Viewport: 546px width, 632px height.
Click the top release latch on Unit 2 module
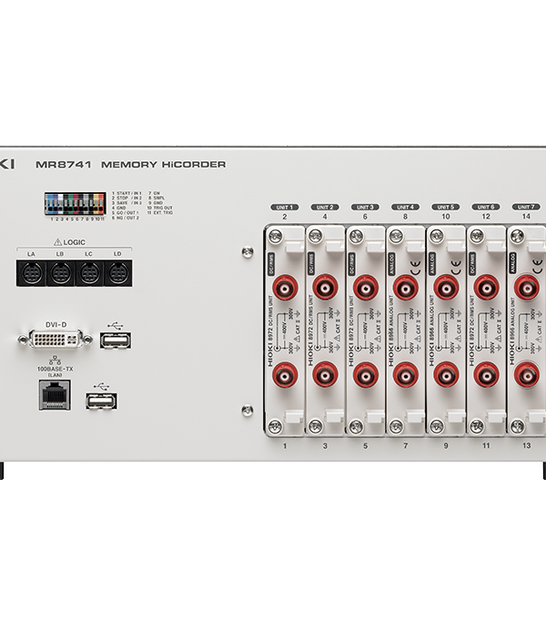pyautogui.click(x=335, y=246)
